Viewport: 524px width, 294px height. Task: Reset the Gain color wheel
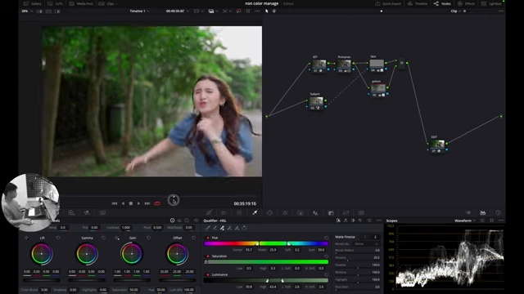coord(148,238)
